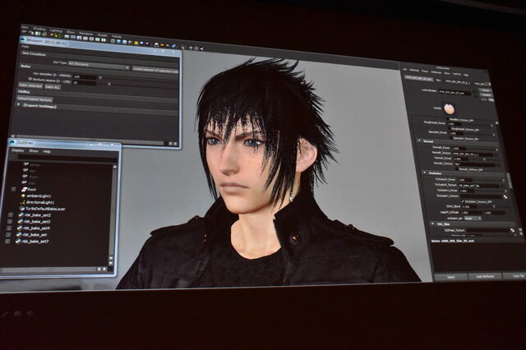Image resolution: width=526 pixels, height=350 pixels.
Task: Click the rightmost arrow icon in viewport toolbar
Action: (x=201, y=49)
